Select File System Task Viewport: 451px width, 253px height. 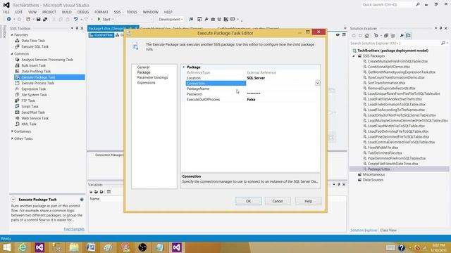pyautogui.click(x=34, y=95)
